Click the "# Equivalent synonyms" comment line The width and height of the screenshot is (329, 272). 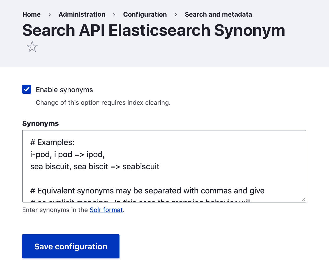click(x=147, y=191)
